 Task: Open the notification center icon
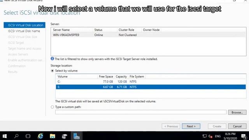[244, 136]
